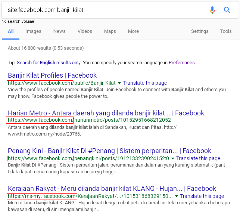Click the About 16,800 results text
The height and width of the screenshot is (214, 240).
point(46,48)
